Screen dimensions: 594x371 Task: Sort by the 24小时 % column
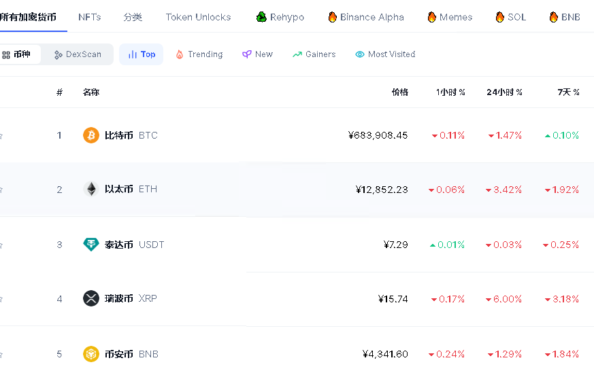504,92
